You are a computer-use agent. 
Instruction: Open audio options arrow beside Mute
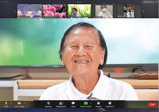click(11, 103)
